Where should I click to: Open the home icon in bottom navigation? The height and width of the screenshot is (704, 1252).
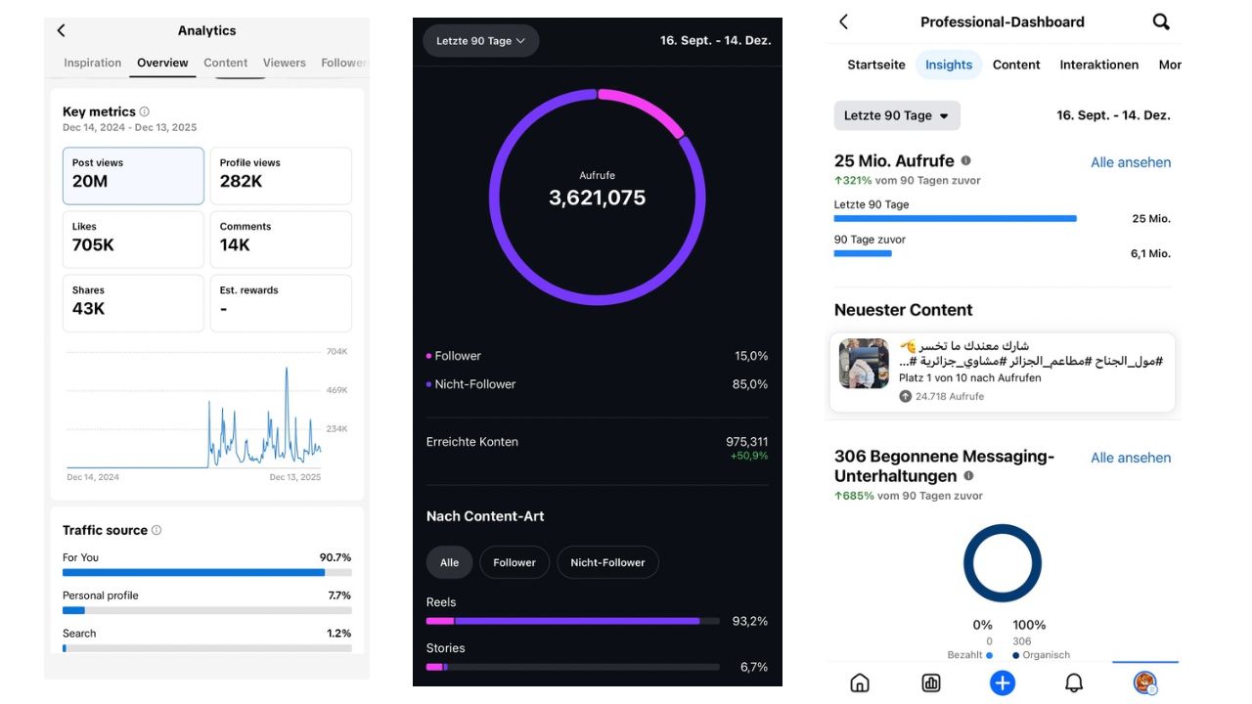(860, 682)
